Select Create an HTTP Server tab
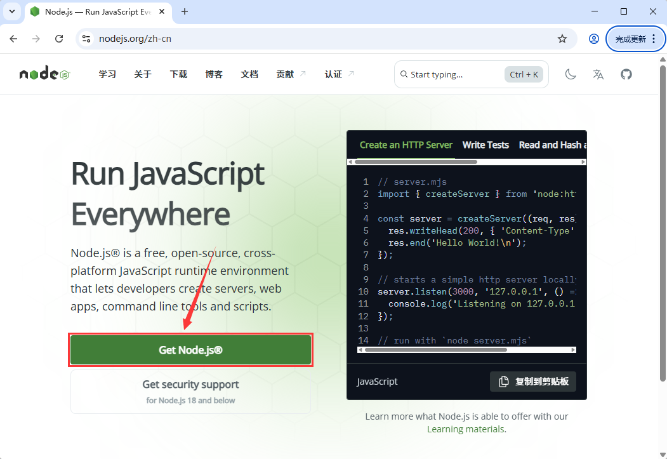The image size is (667, 459). point(406,145)
